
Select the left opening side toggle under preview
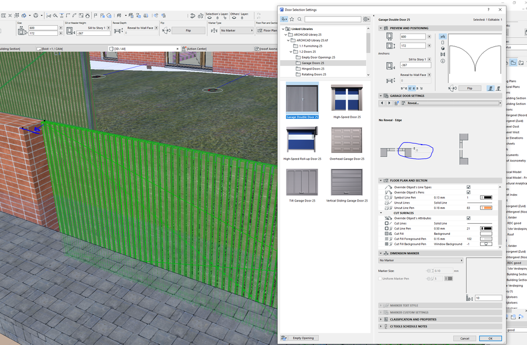coord(491,88)
